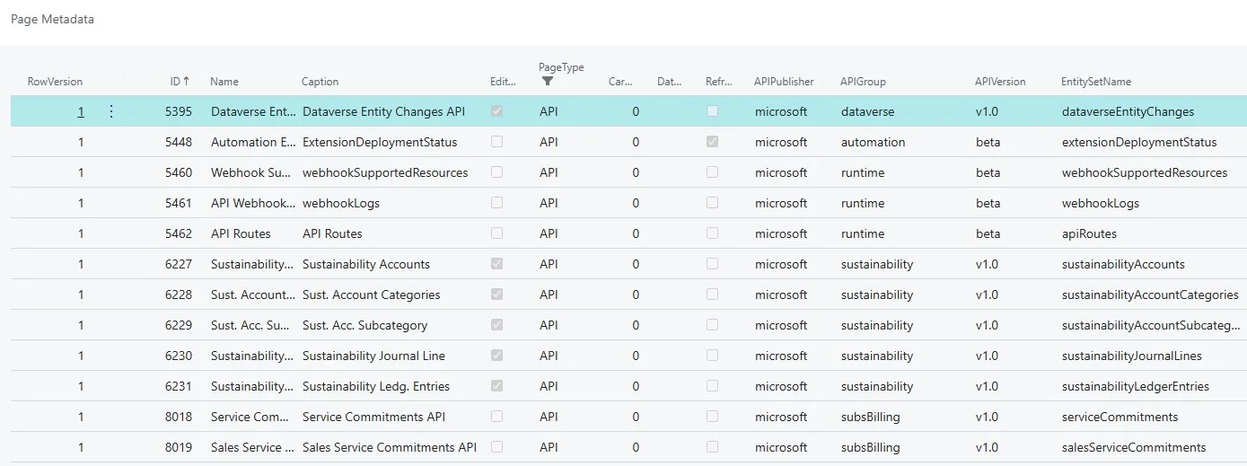Click EntitySetName dataverseEntityChanges
The width and height of the screenshot is (1247, 466).
[1128, 111]
